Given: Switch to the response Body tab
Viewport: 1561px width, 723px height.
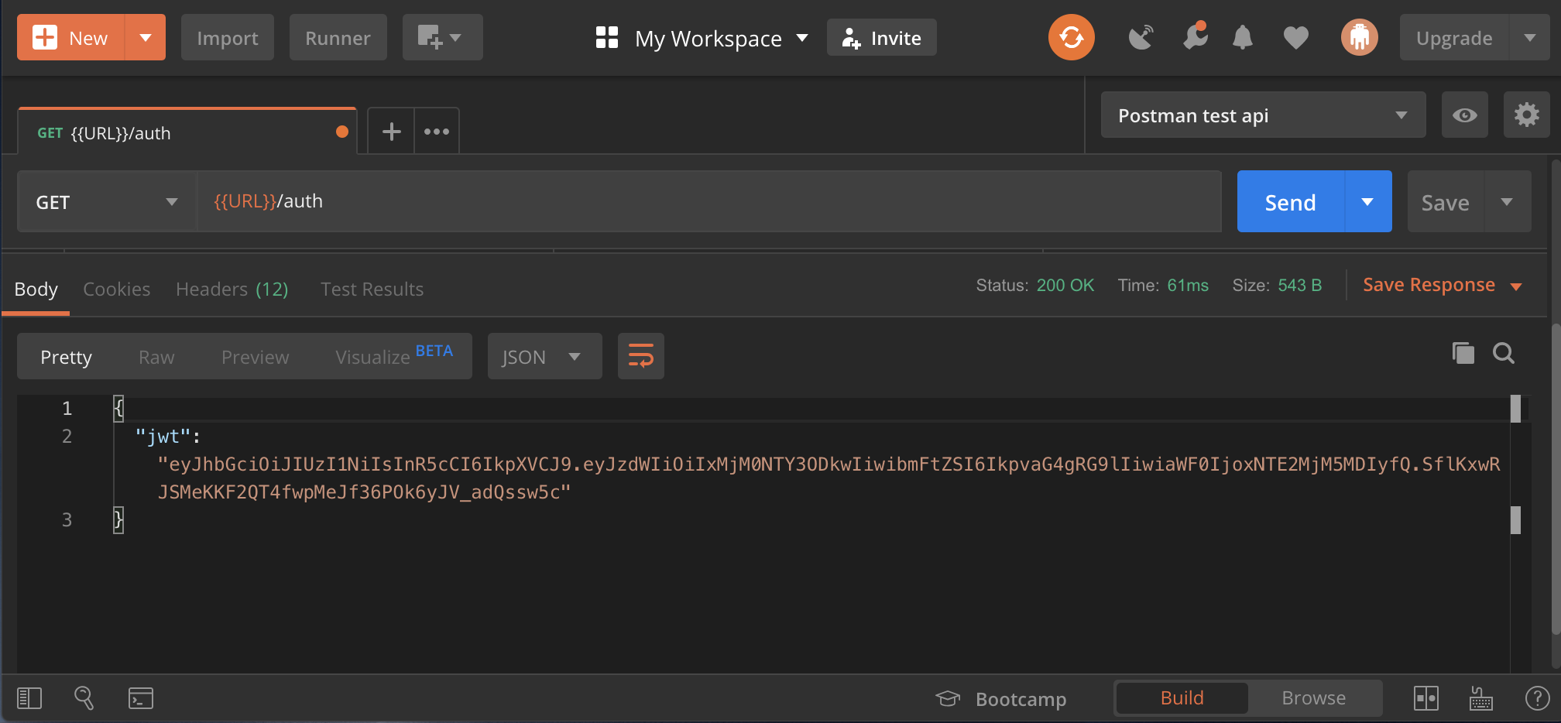Looking at the screenshot, I should coord(36,289).
